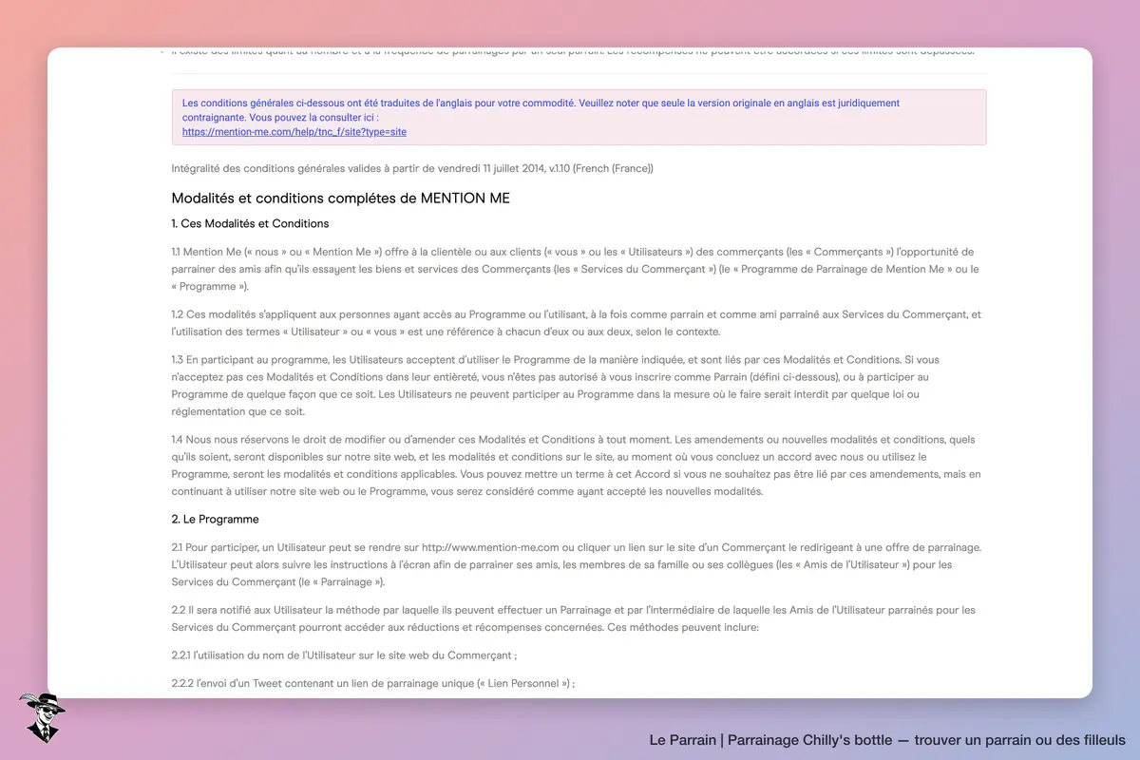Image resolution: width=1140 pixels, height=760 pixels.
Task: Click paragraph 1.4 starting "Nous nous réservons"
Action: 579,465
